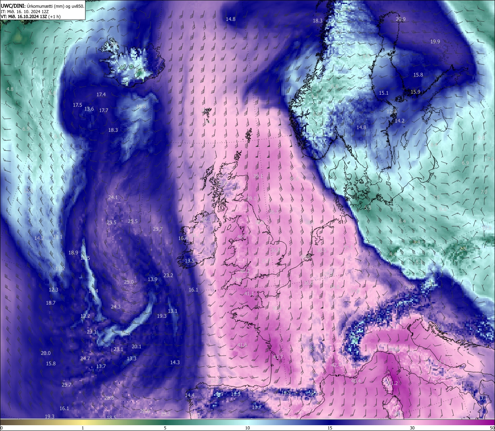Viewport: 495px width, 431px height.
Task: Click the 17.4 value south of Iceland
Action: pos(101,94)
